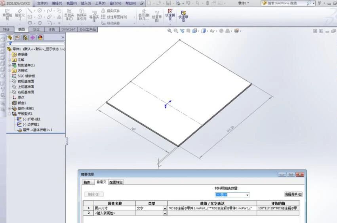Open the DisplayManager color-ball panel icon
Viewport: 337px width, 223px height.
coord(40,38)
